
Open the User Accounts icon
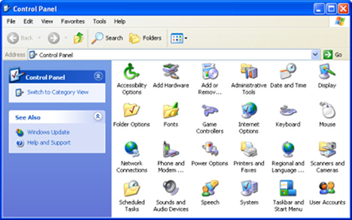coord(327,189)
